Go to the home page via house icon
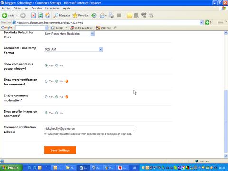Image resolution: width=228 pixels, height=171 pixels. click(47, 15)
